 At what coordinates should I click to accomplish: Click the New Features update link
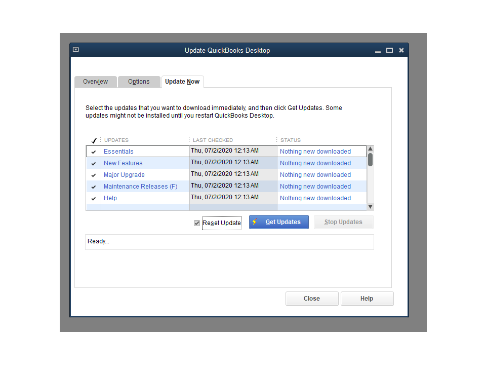tap(123, 163)
